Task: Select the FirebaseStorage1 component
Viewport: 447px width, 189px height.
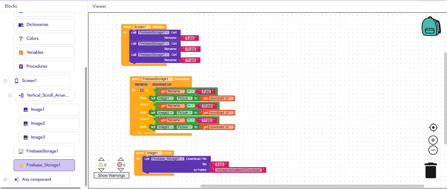Action: click(44, 151)
